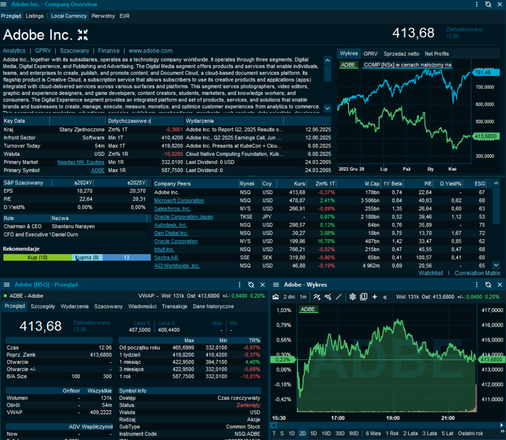Click the sparkle icon in chart toolbar
The width and height of the screenshot is (506, 440).
[x=375, y=297]
